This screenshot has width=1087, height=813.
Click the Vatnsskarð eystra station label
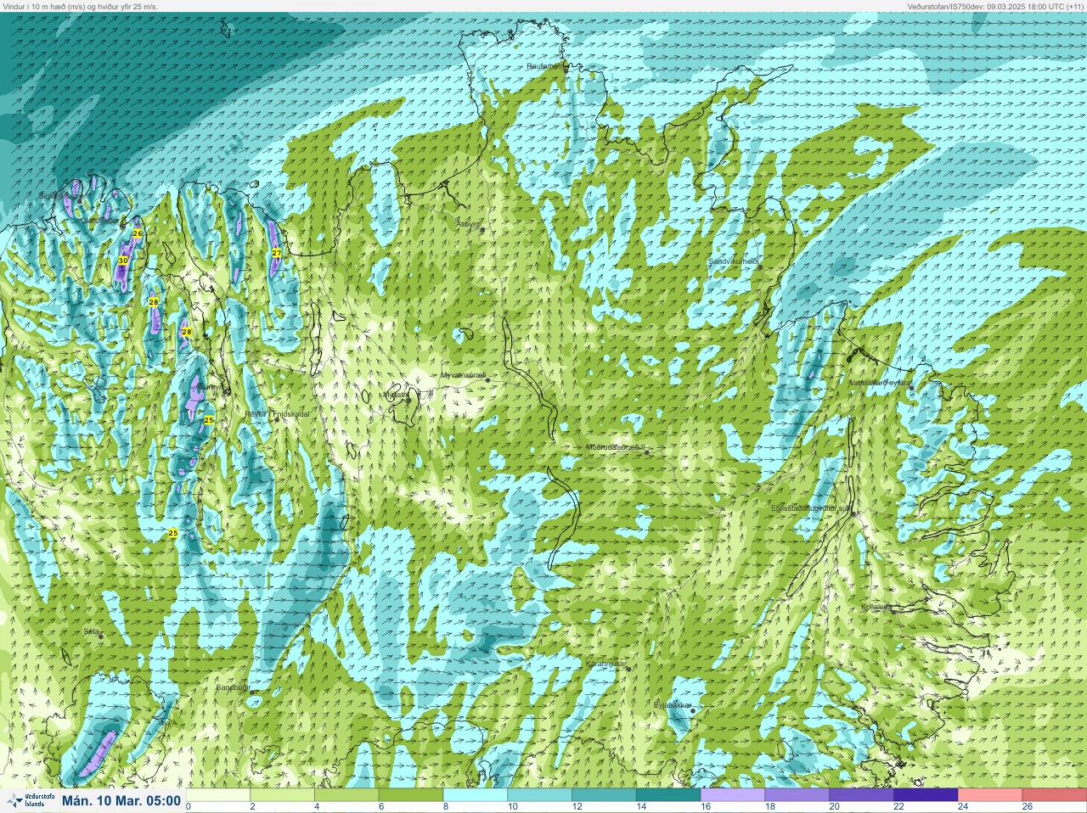point(880,383)
